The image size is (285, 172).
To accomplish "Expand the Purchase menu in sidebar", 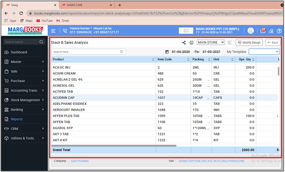I will [x=24, y=81].
